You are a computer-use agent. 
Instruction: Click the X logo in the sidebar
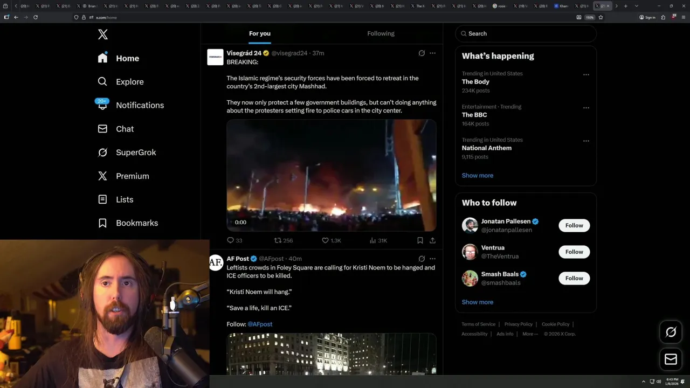click(x=103, y=34)
